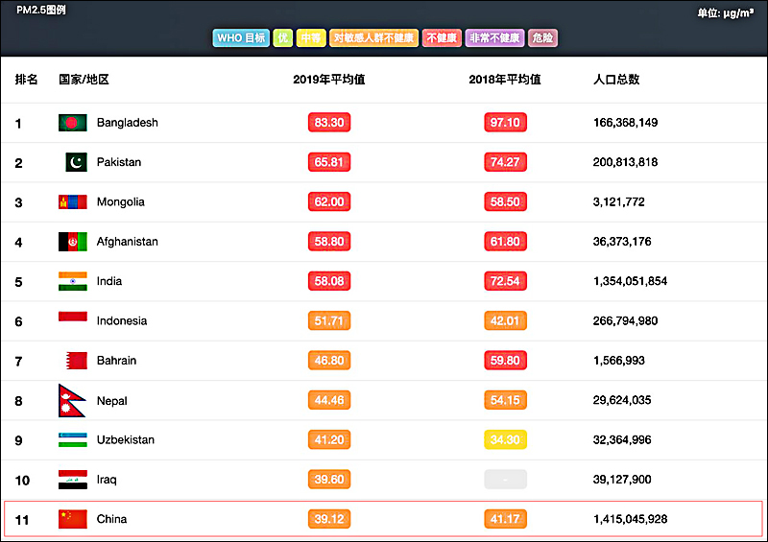The image size is (768, 542).
Task: Click population 1,354,051,854 for India
Action: 631,281
